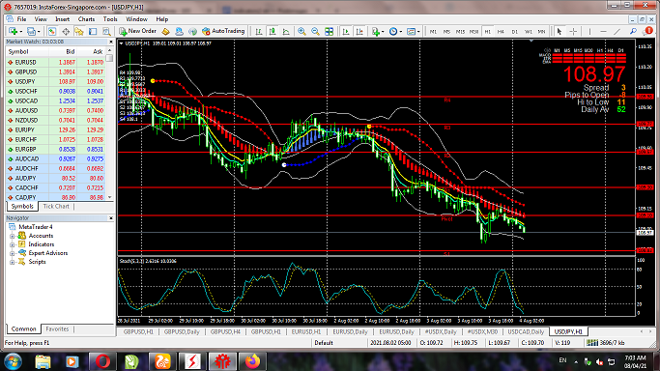Select AUDCAD row in Market Watch
The width and height of the screenshot is (660, 371).
(55, 159)
